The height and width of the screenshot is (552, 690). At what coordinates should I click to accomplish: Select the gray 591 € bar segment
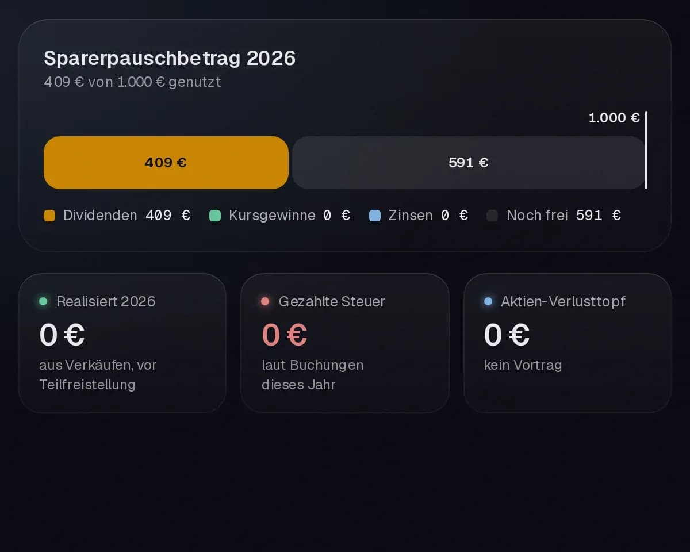[x=469, y=163]
